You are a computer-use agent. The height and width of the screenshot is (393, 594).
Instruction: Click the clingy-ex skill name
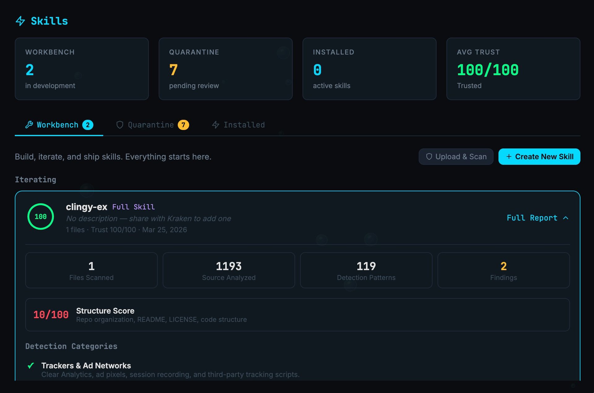(x=87, y=207)
